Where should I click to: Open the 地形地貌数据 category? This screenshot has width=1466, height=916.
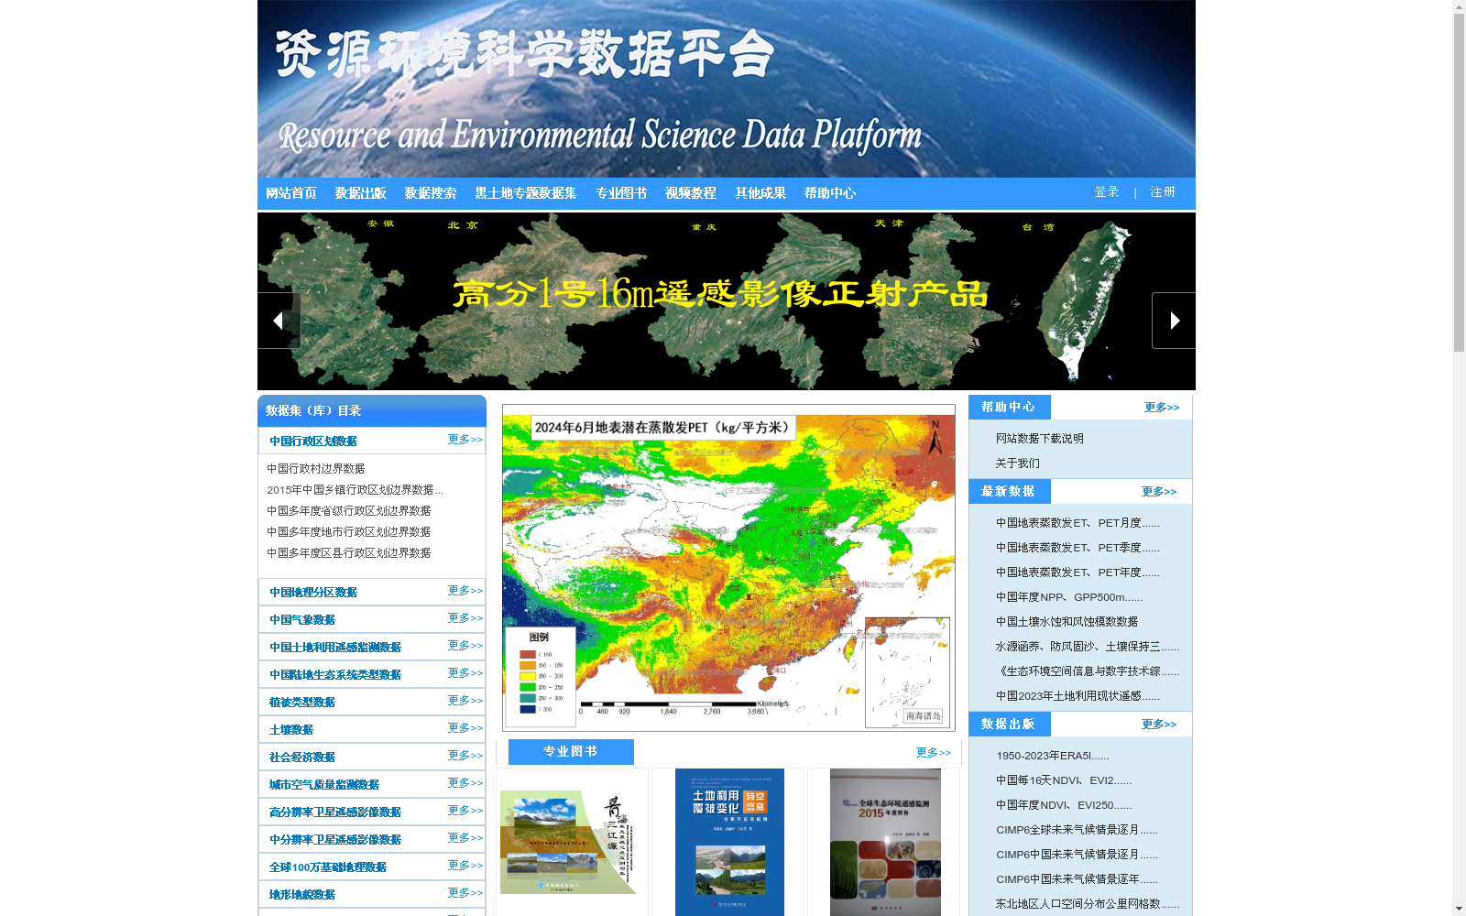[x=302, y=895]
